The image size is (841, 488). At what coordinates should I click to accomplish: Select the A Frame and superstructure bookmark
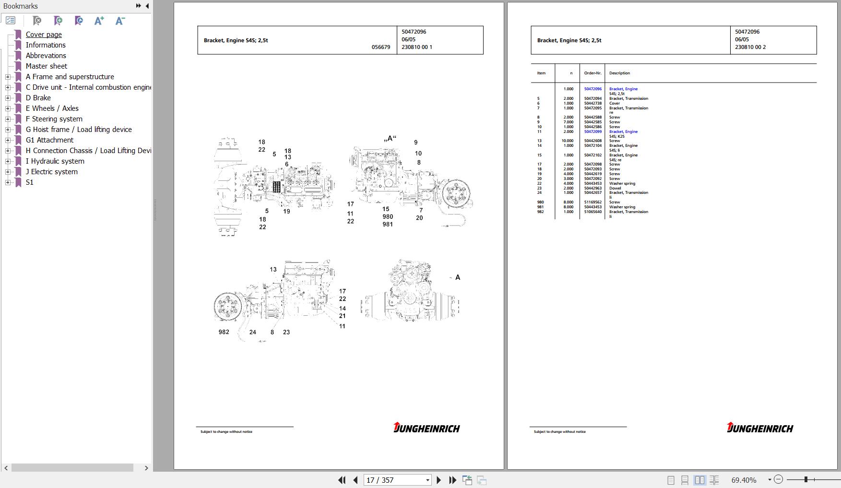tap(70, 77)
